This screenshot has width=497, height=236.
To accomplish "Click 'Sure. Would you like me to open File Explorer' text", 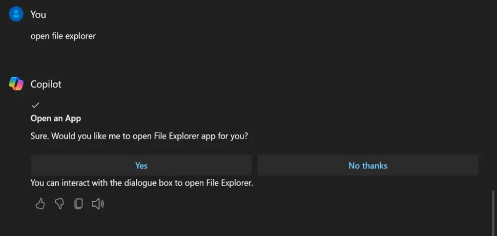I will [139, 136].
